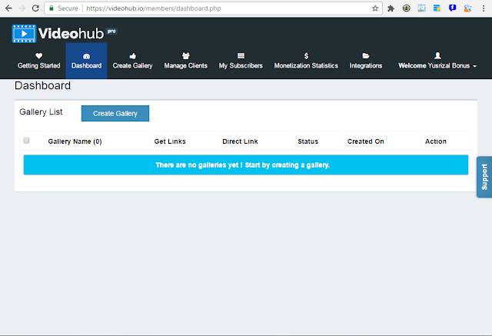Click the Videohub logo
The image size is (492, 336).
pyautogui.click(x=65, y=33)
